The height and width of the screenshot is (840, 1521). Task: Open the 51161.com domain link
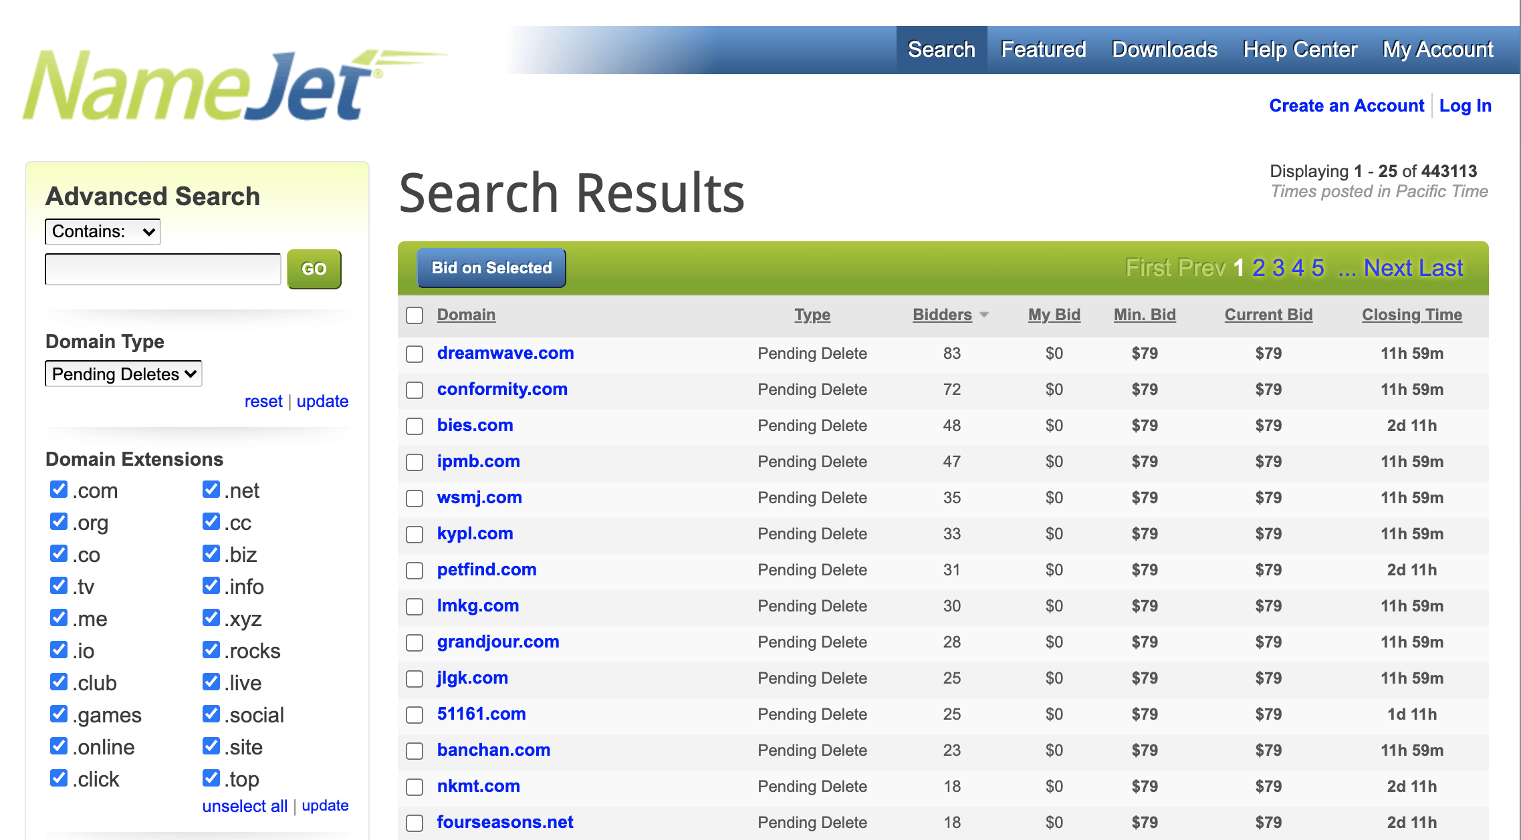[481, 714]
